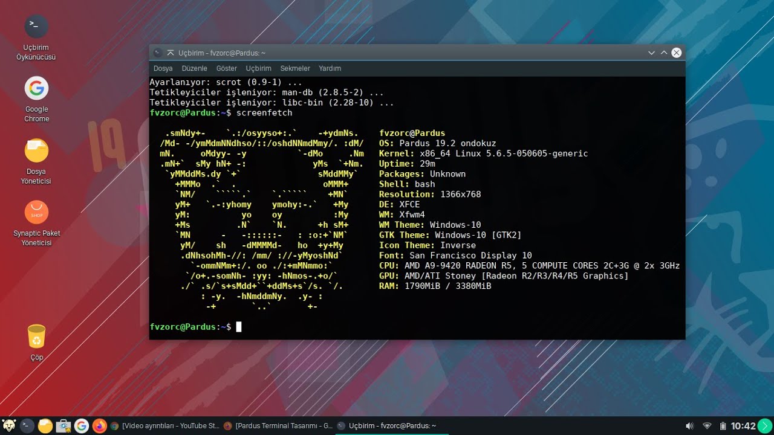Click the 'DE: XFCE' line

coord(399,205)
